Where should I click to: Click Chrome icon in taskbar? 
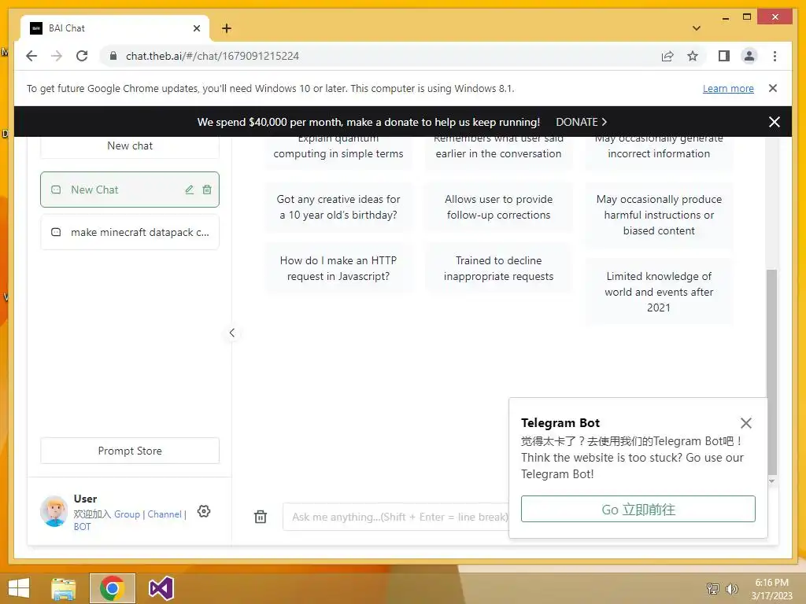pyautogui.click(x=112, y=588)
